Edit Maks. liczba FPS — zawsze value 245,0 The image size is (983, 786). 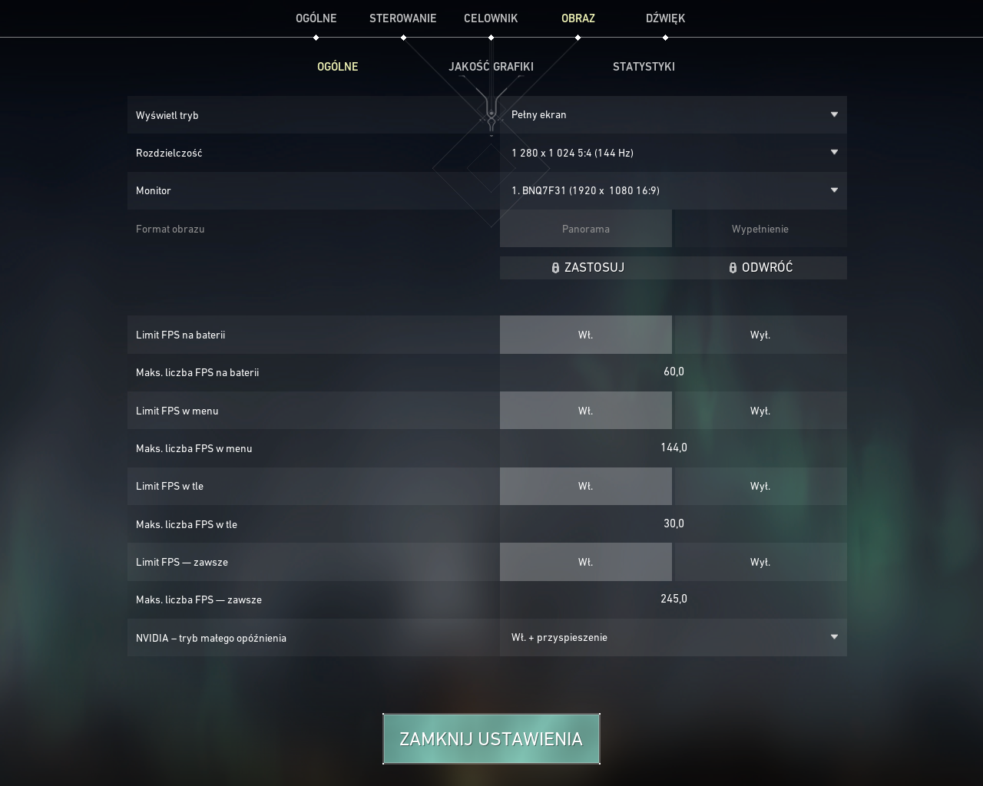tap(674, 599)
